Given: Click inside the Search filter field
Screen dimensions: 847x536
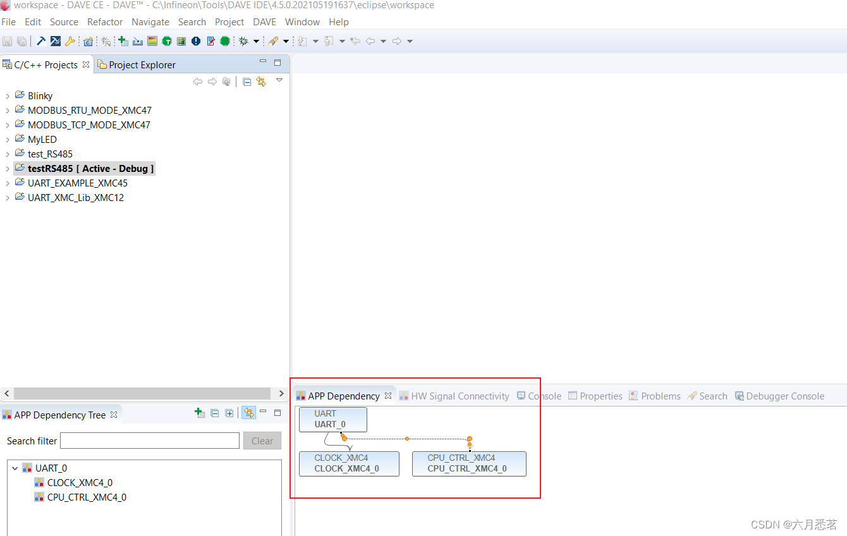Looking at the screenshot, I should [150, 441].
